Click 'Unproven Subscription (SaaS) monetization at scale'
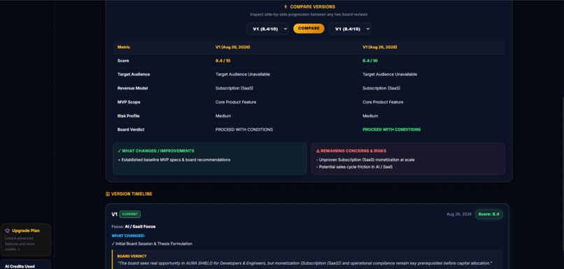Image resolution: width=564 pixels, height=269 pixels. pos(367,160)
